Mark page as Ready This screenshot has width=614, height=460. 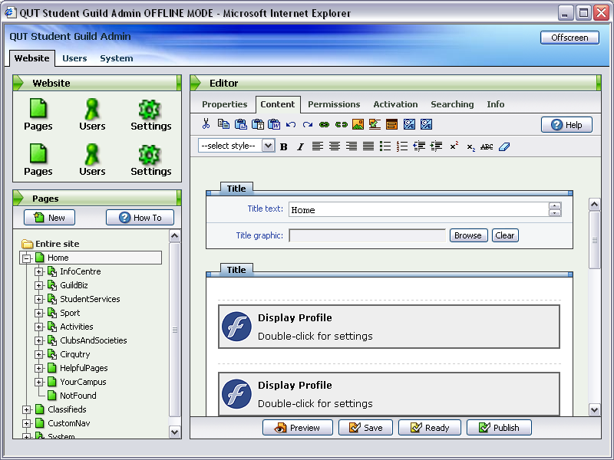pos(430,428)
